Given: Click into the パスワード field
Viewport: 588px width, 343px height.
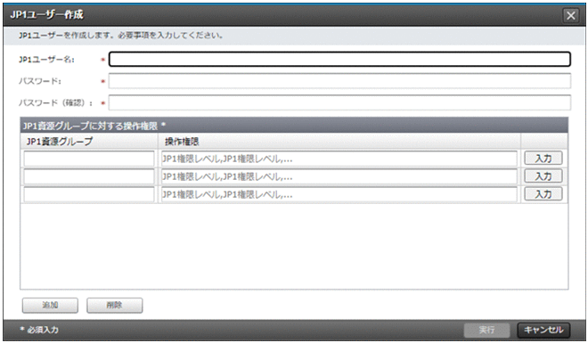Looking at the screenshot, I should [x=339, y=81].
